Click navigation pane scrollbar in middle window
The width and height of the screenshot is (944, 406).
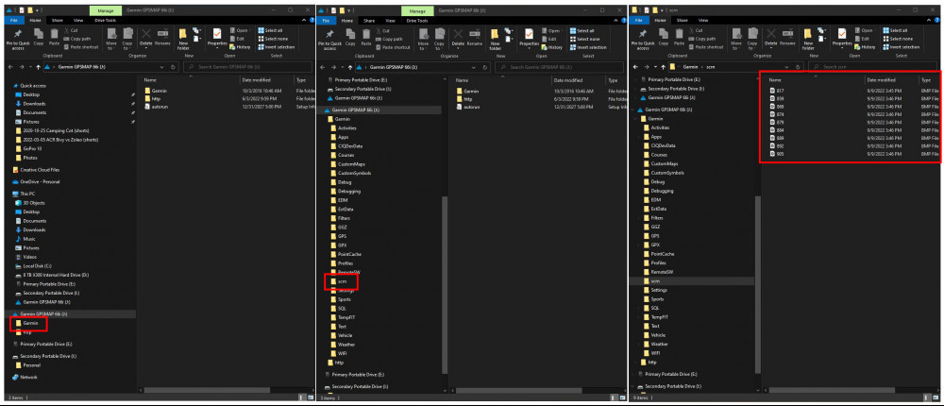tap(446, 283)
